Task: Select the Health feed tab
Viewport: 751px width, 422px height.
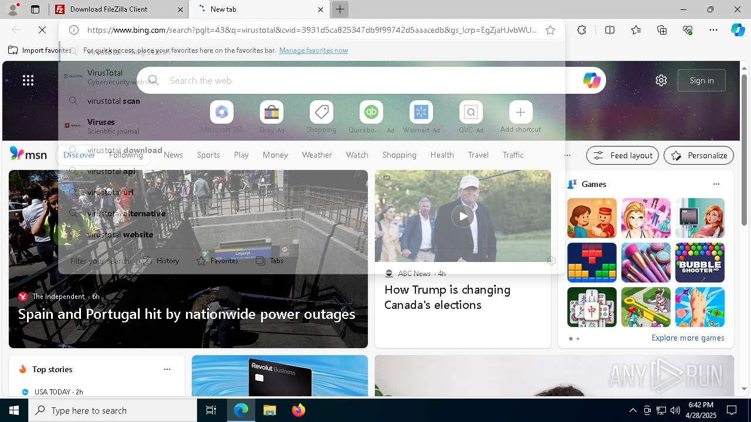Action: 442,155
